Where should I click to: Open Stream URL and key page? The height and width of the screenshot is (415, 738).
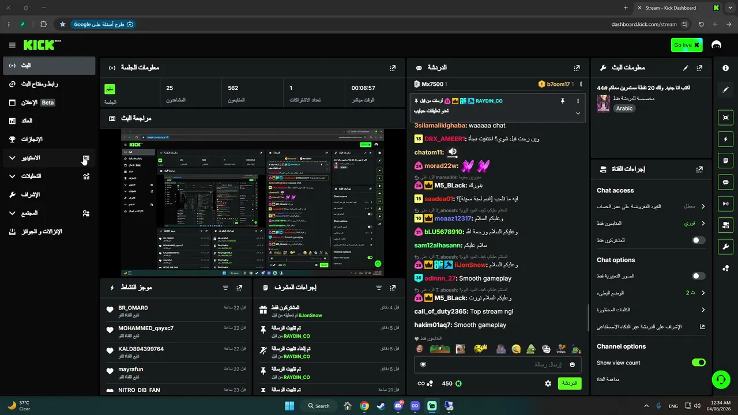49,84
